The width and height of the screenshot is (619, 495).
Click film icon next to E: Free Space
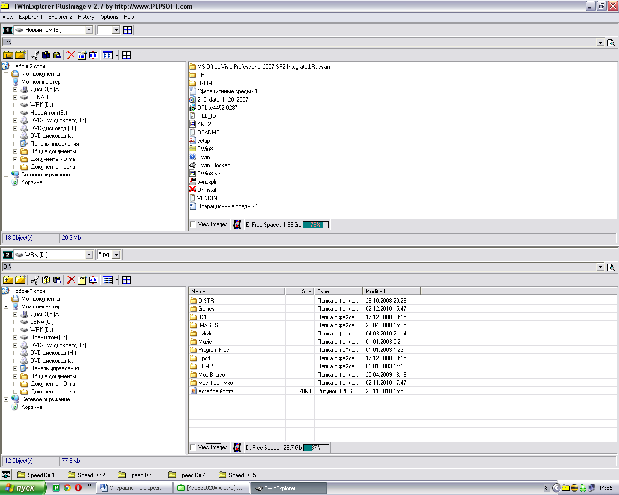click(237, 224)
